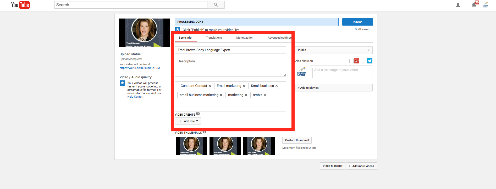Click the blue star icon beside Click Publish
The width and height of the screenshot is (496, 189).
click(x=178, y=29)
